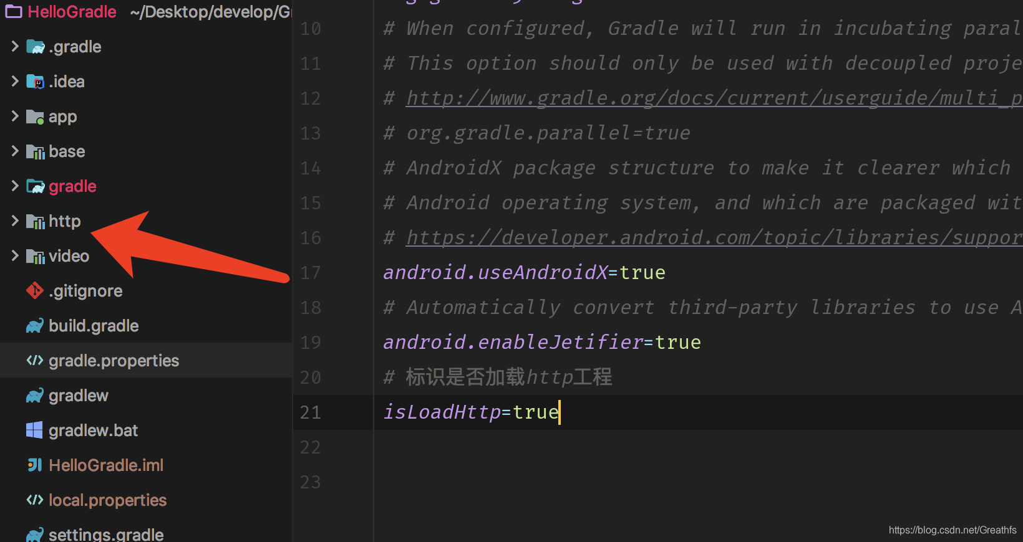The width and height of the screenshot is (1023, 542).
Task: Click the 'When configured, Gradle will run' comment
Action: point(703,28)
